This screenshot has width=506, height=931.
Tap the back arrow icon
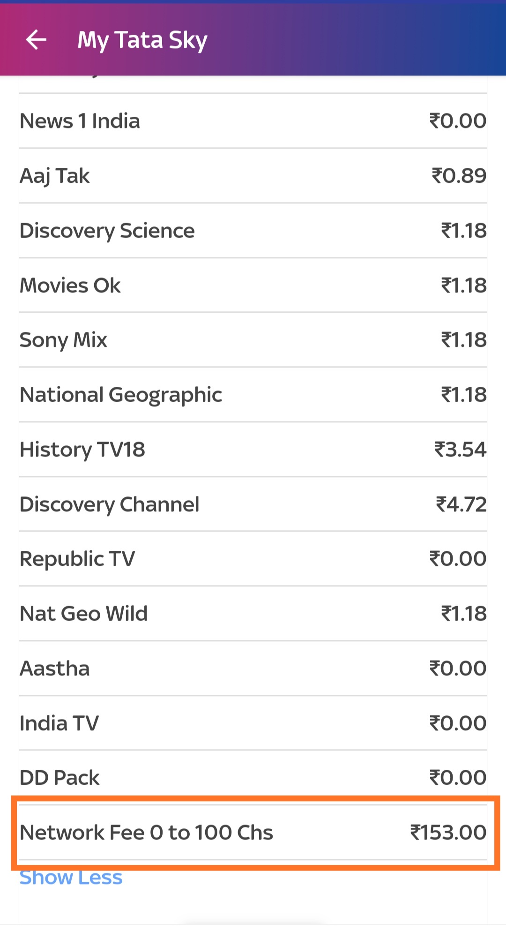(x=36, y=39)
